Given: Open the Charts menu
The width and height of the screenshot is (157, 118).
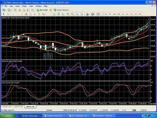Looking at the screenshot, I should tap(24, 6).
